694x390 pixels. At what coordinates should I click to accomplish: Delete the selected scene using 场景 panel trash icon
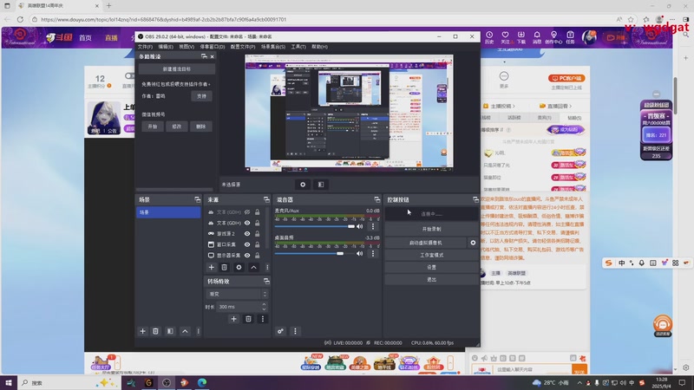[x=155, y=331]
